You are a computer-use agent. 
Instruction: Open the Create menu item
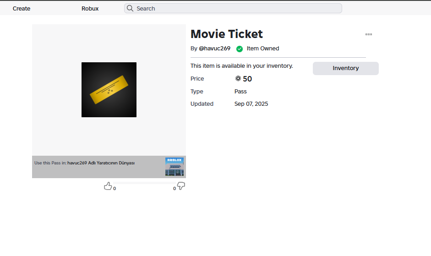[x=22, y=8]
